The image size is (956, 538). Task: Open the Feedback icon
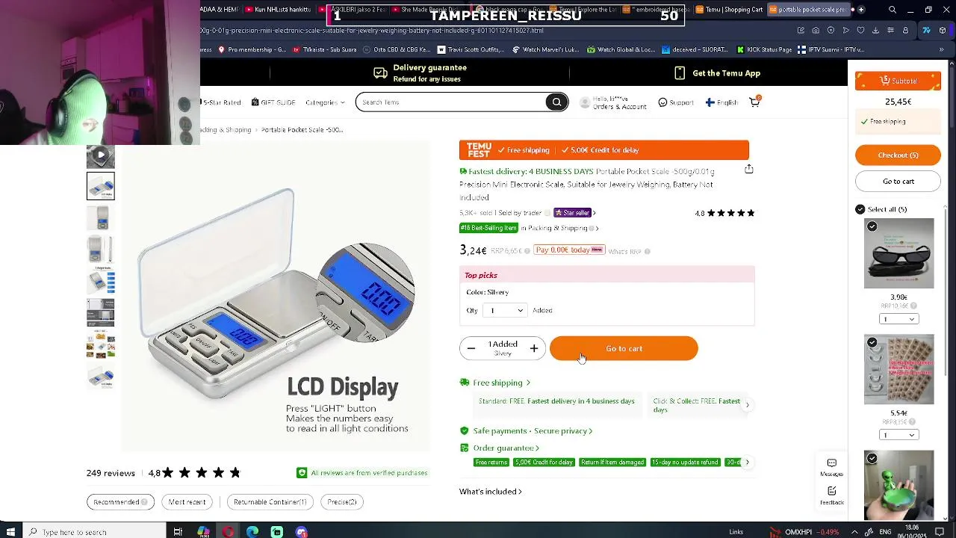(831, 495)
